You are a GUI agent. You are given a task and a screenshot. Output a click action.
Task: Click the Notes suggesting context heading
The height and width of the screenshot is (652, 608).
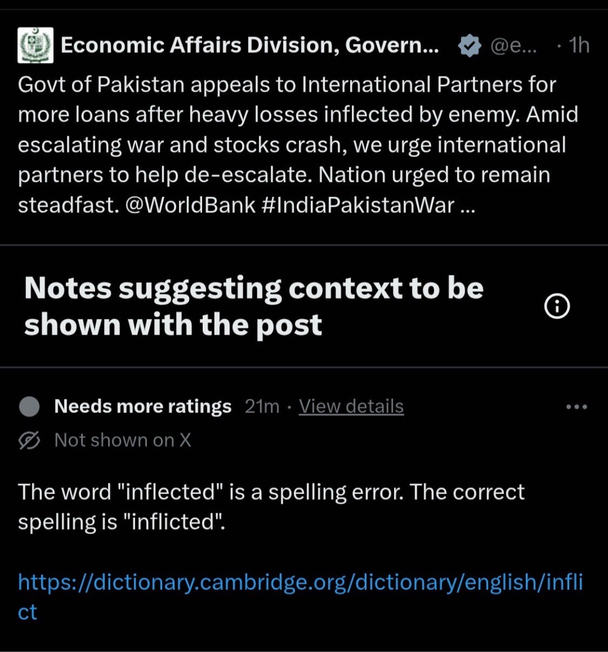click(254, 306)
